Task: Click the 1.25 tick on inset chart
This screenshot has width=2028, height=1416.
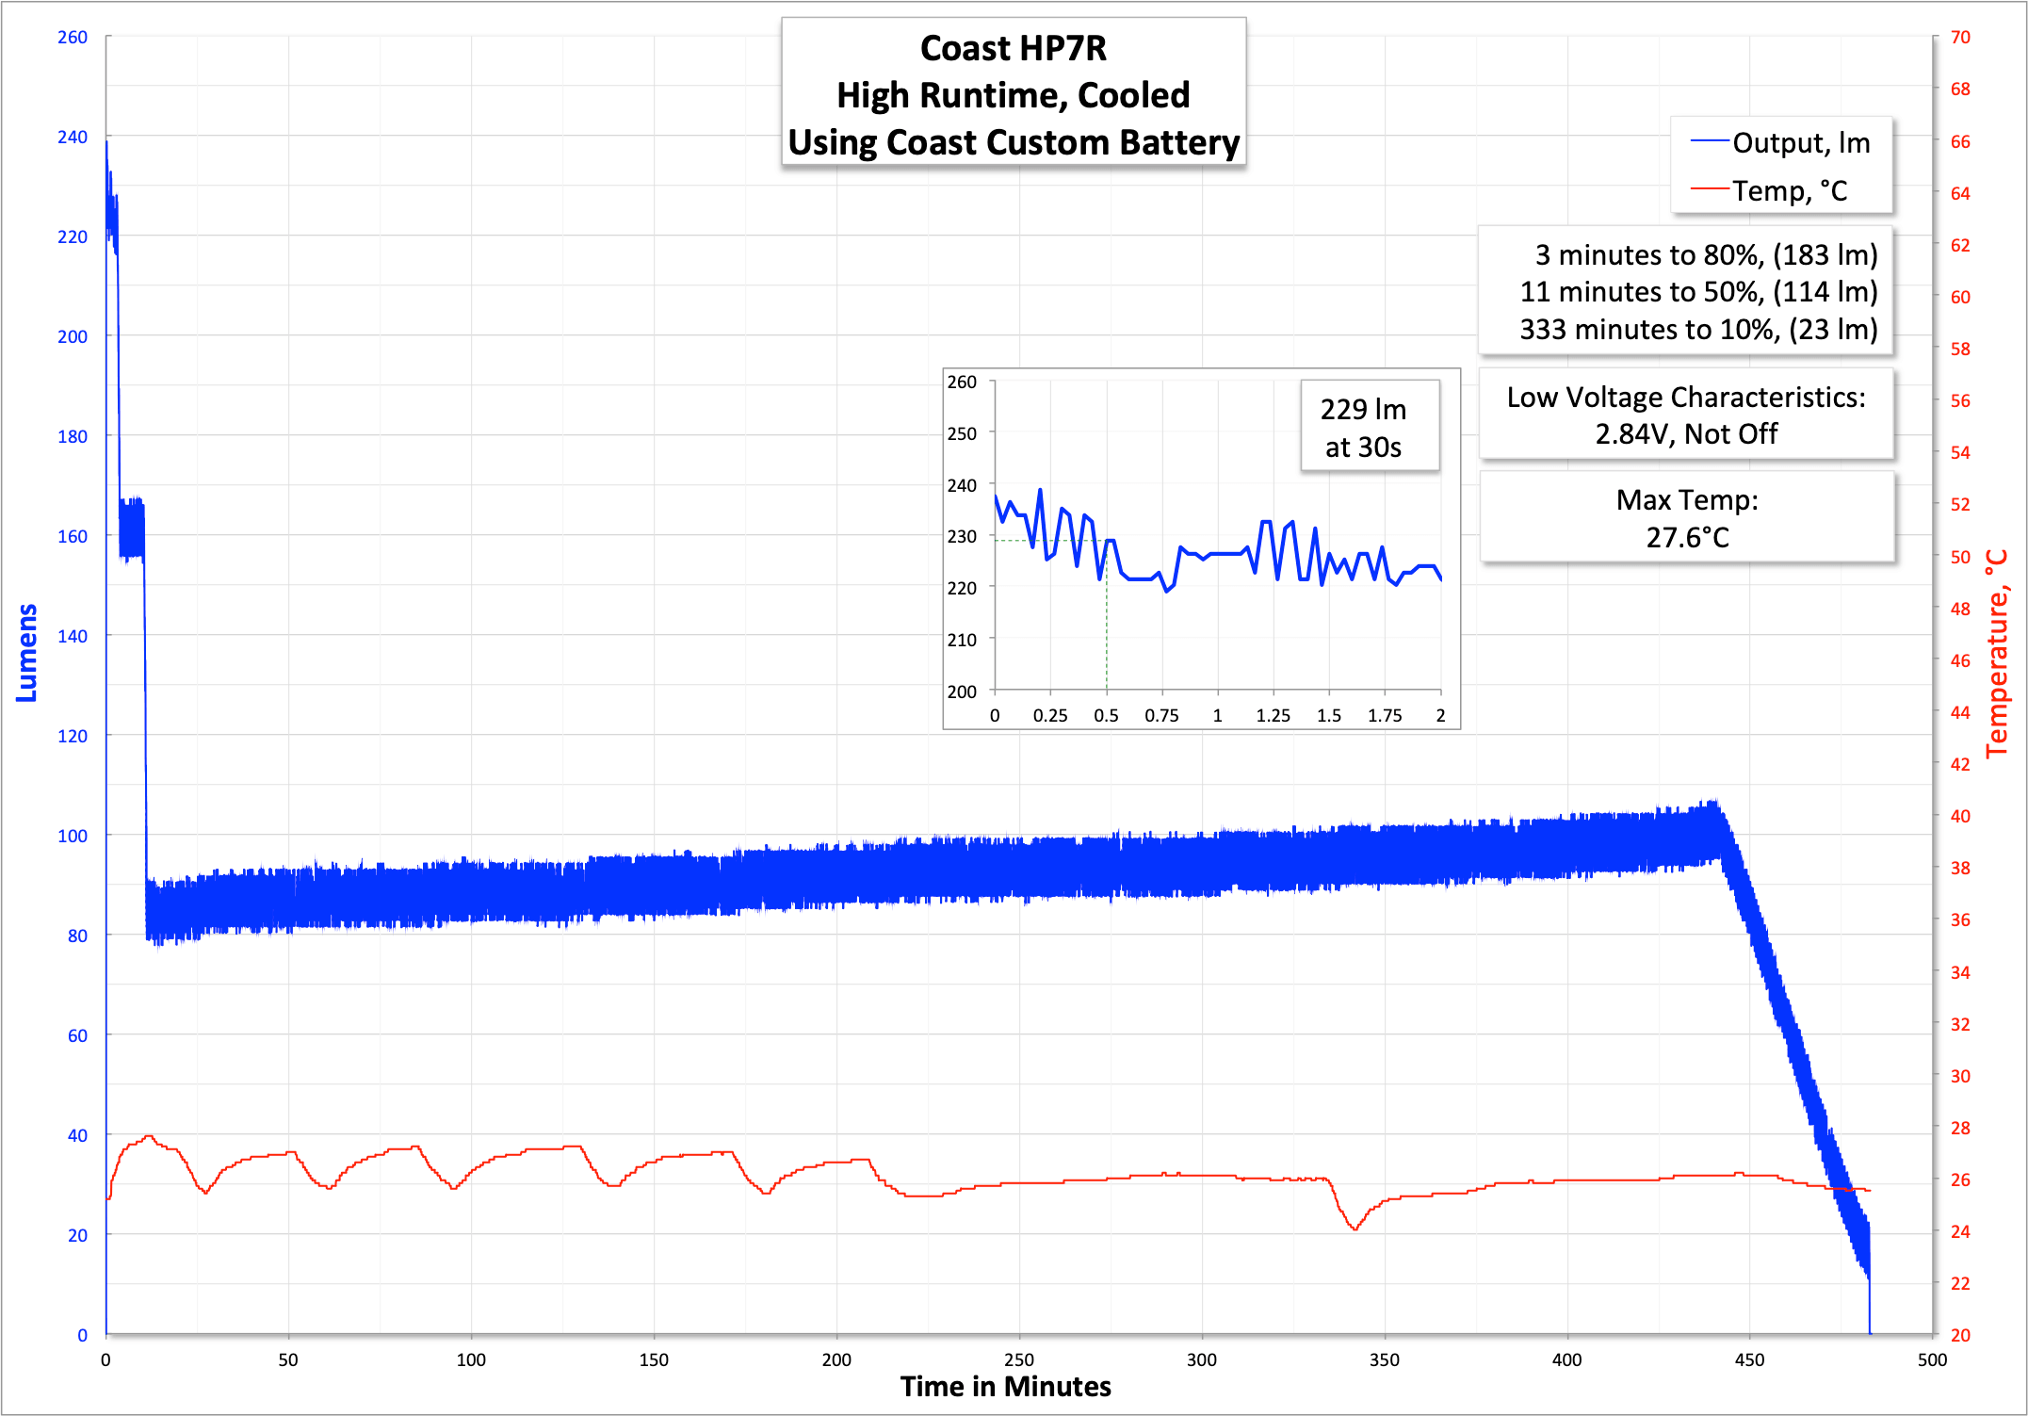Action: coord(1273,716)
